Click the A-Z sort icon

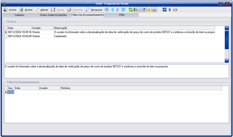pyautogui.click(x=135, y=10)
